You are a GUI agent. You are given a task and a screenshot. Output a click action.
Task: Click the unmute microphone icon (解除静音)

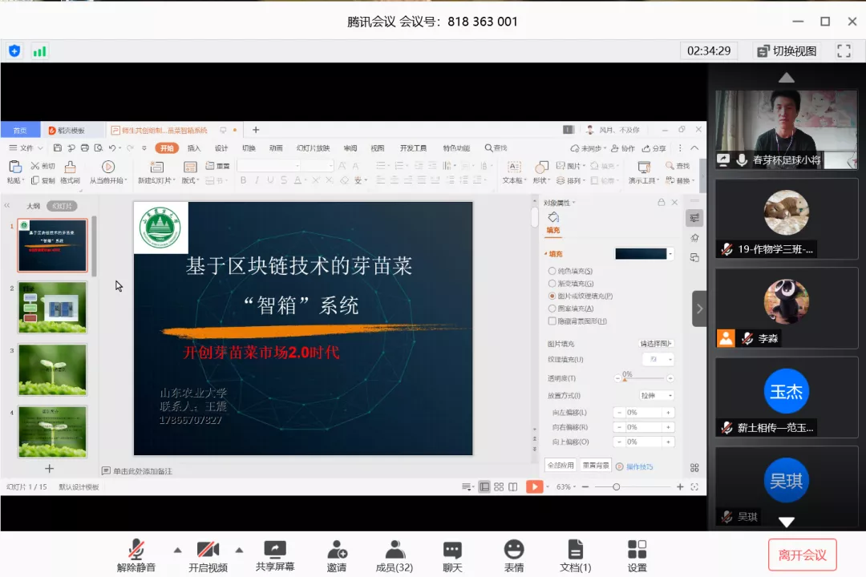136,550
